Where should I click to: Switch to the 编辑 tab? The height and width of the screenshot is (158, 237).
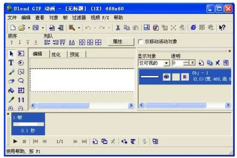(40, 54)
